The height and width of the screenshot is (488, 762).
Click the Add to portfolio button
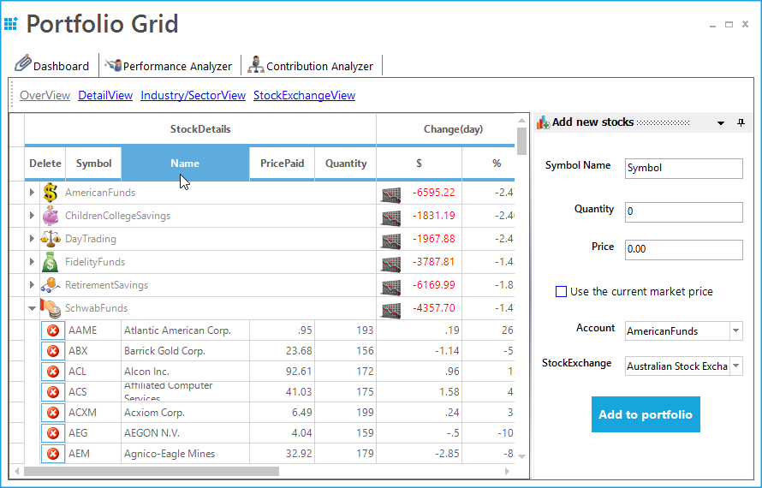(x=646, y=414)
